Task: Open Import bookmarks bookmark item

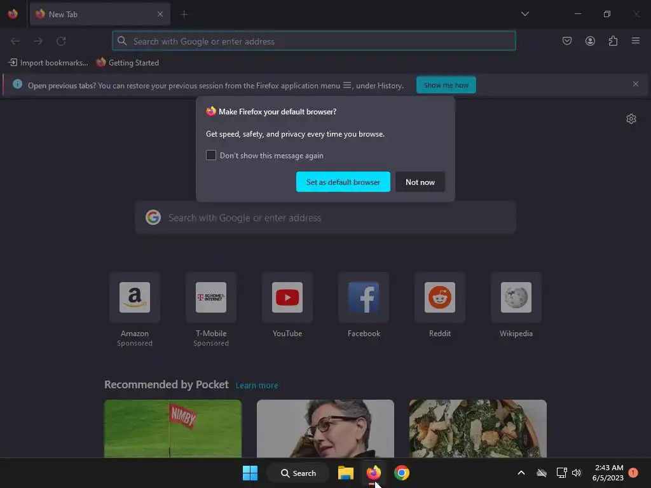Action: [x=48, y=63]
